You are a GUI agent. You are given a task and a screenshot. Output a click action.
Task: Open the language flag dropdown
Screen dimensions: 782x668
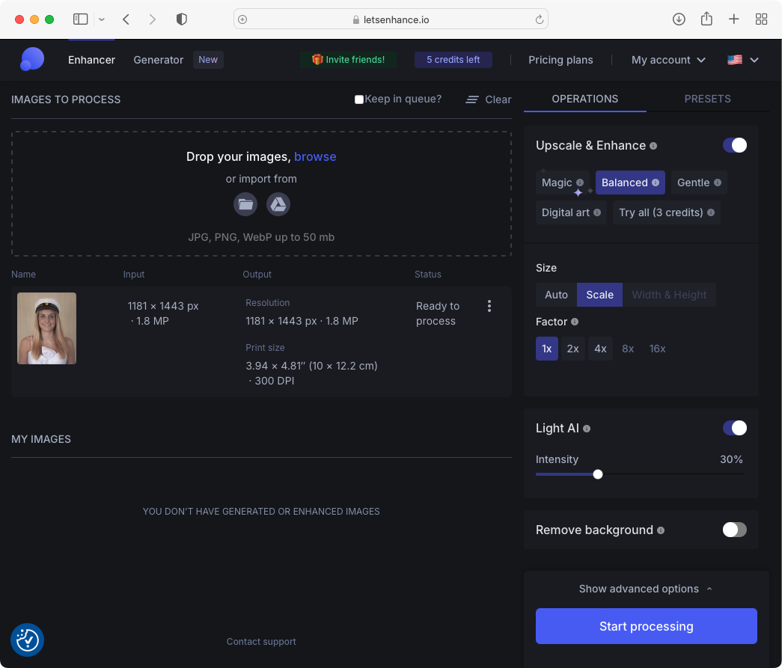pyautogui.click(x=743, y=60)
